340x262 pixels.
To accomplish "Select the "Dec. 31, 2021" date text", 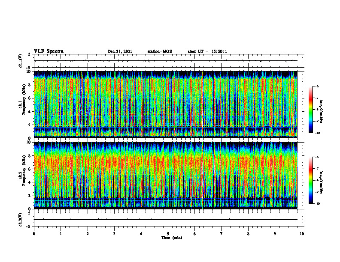I will (120, 51).
